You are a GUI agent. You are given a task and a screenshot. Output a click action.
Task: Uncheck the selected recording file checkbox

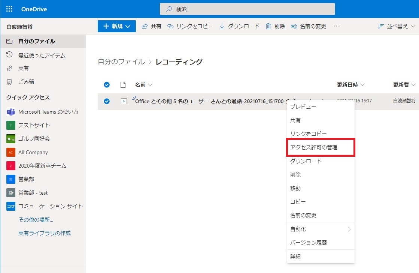tap(107, 101)
